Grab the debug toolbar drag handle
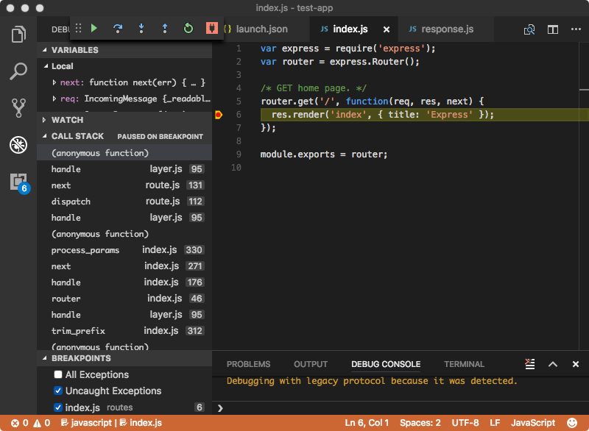The width and height of the screenshot is (589, 431). point(78,28)
